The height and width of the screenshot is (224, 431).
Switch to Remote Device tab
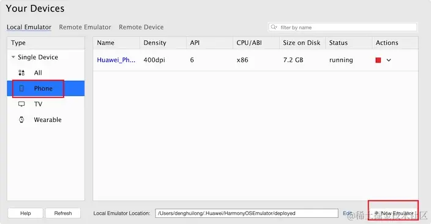click(x=141, y=27)
